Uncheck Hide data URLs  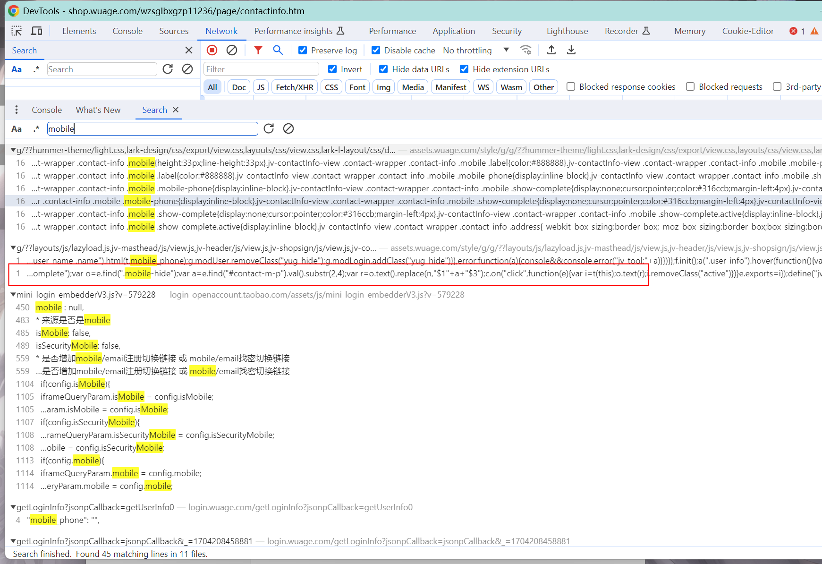[383, 69]
